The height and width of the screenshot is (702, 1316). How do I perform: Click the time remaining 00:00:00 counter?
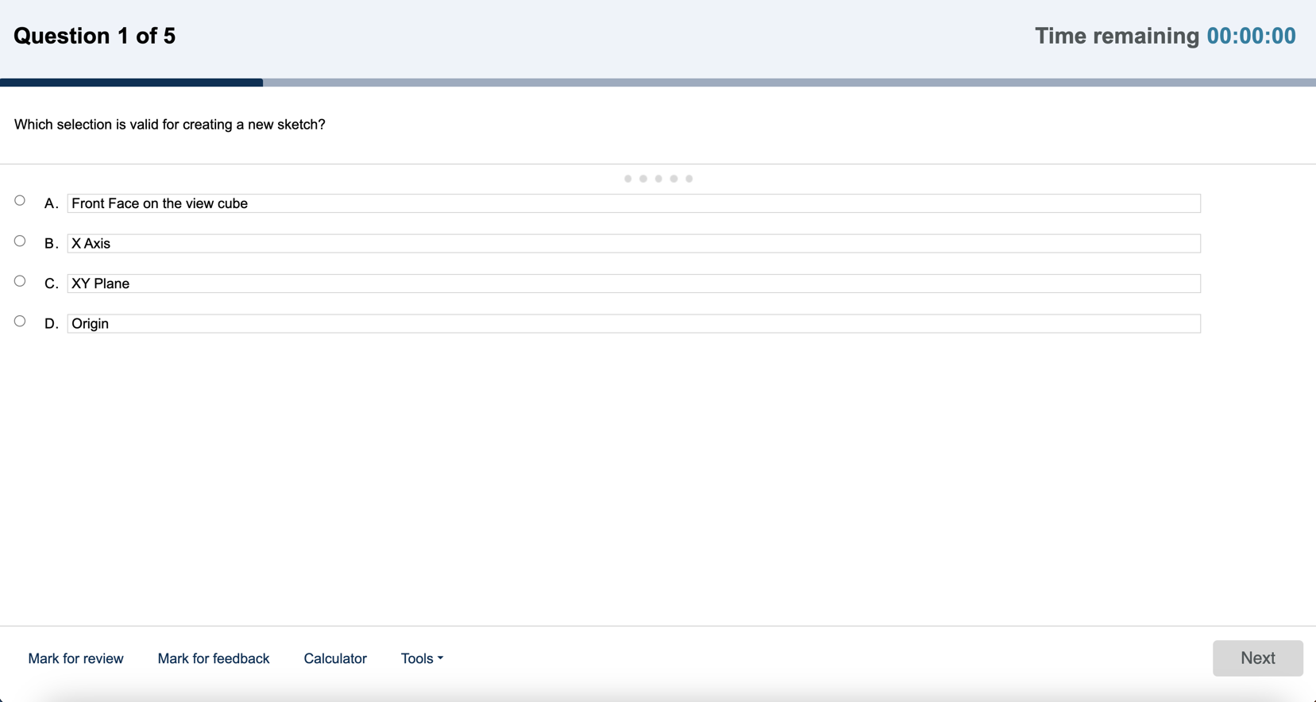[1251, 36]
